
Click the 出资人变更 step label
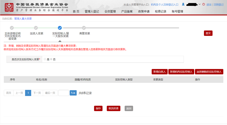37,33
